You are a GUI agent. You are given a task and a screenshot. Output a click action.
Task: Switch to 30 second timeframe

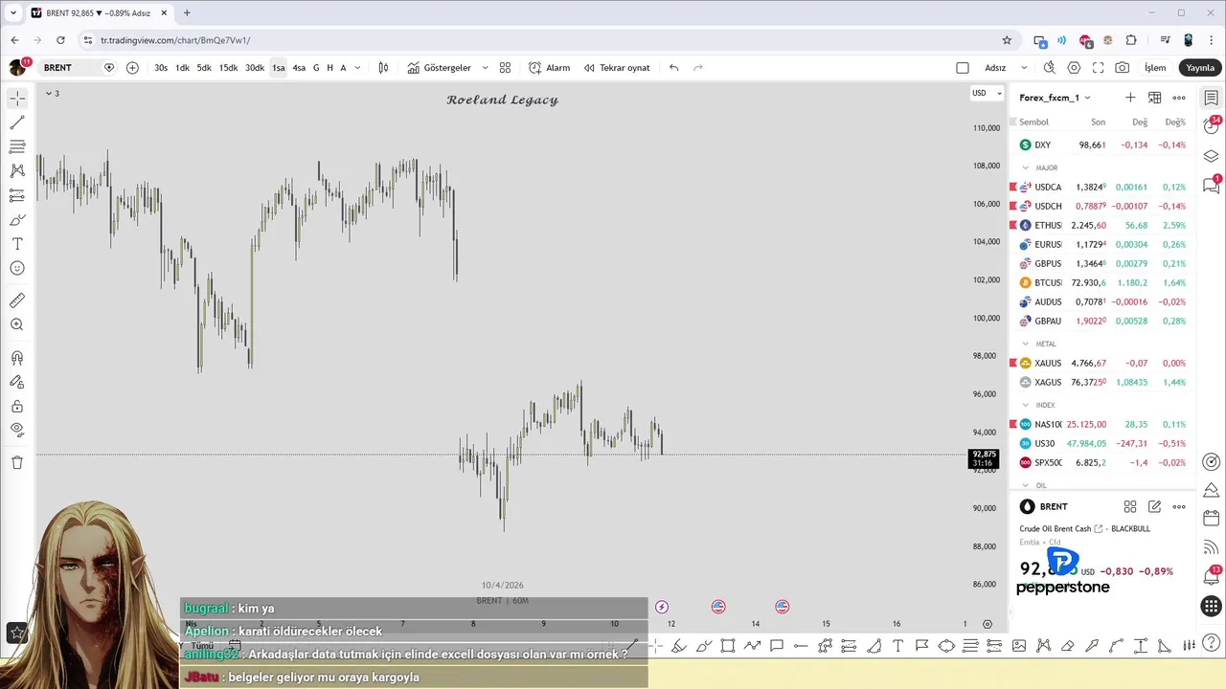(x=161, y=68)
